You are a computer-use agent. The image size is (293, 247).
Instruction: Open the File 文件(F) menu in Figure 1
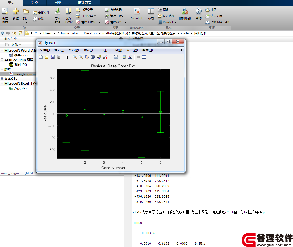click(45, 50)
